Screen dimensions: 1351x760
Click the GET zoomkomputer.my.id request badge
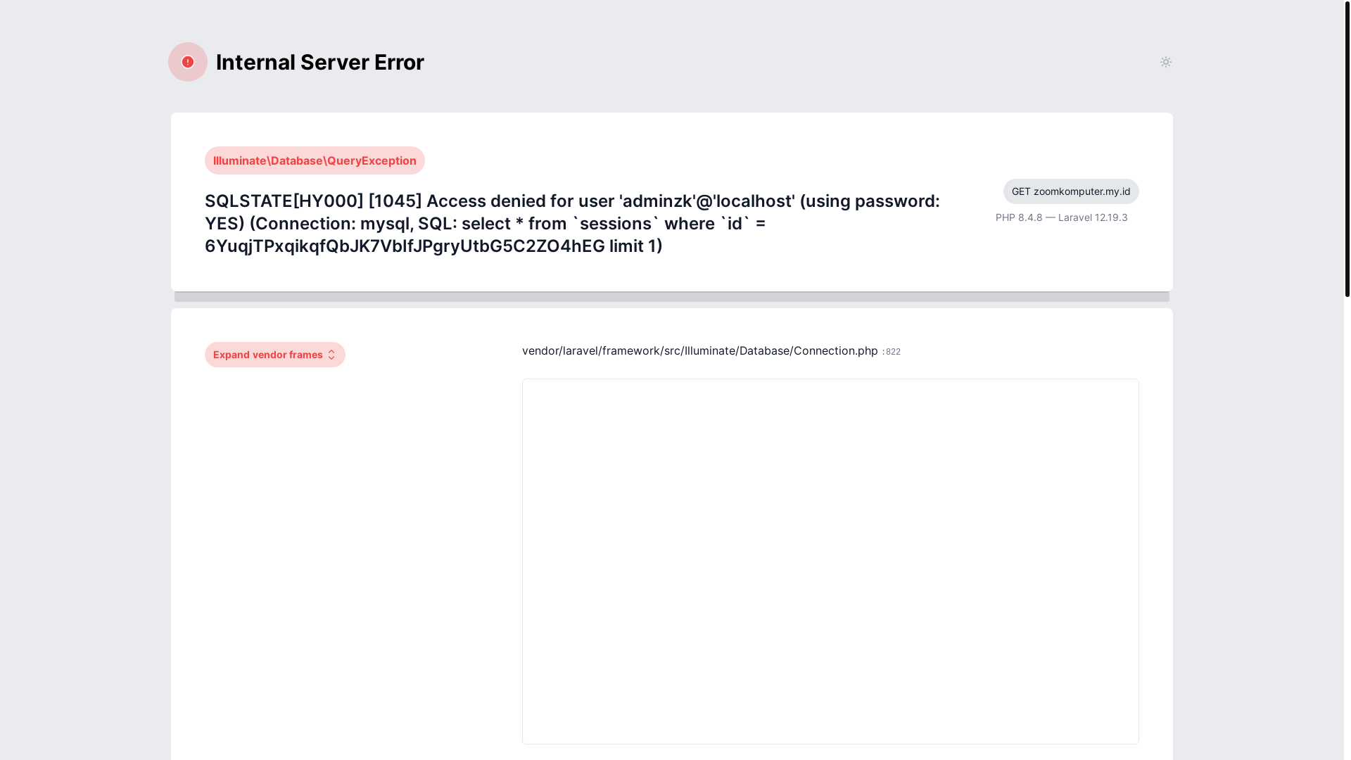click(1071, 191)
